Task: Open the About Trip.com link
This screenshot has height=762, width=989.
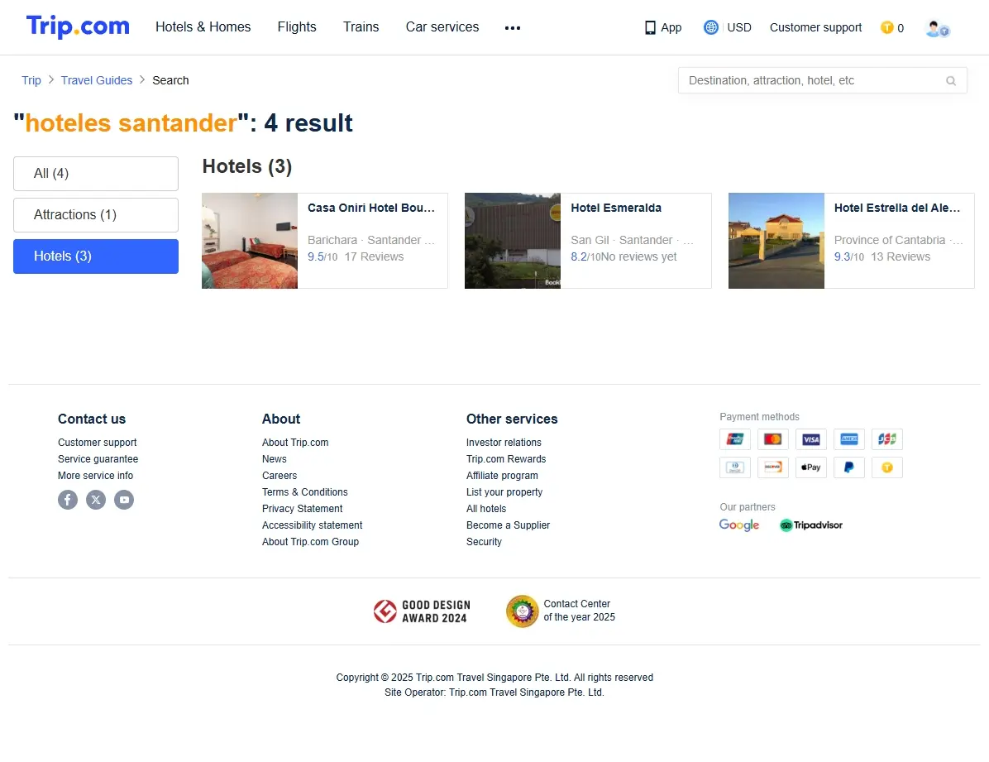Action: pos(295,443)
